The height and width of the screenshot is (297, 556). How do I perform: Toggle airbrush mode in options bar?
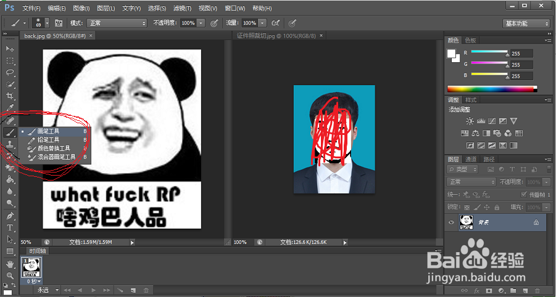pos(275,23)
